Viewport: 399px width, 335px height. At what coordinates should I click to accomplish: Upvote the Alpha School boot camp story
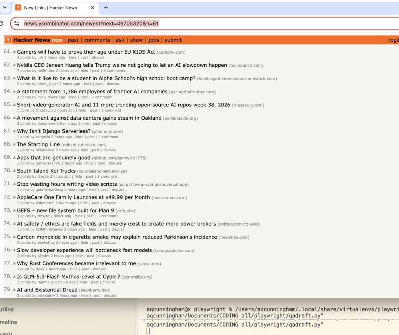14,78
